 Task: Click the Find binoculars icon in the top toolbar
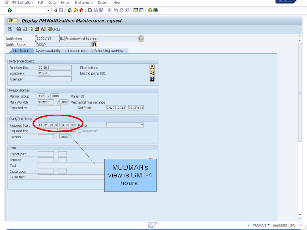[x=95, y=10]
